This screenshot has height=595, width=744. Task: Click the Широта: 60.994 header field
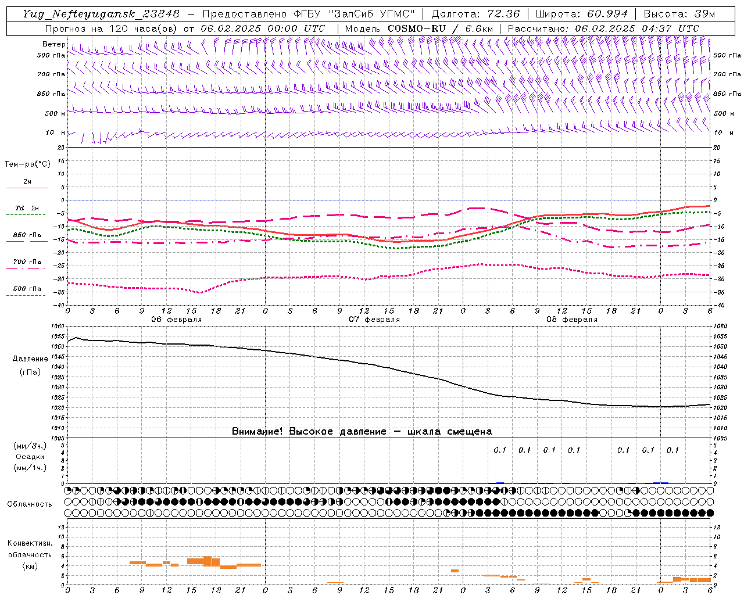pyautogui.click(x=582, y=14)
